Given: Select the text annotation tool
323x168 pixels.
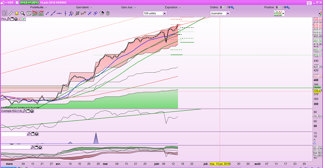Looking at the screenshot, I should coord(29,13).
